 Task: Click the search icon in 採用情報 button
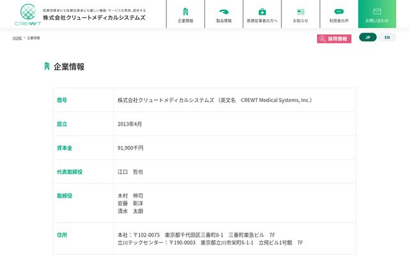pyautogui.click(x=322, y=39)
